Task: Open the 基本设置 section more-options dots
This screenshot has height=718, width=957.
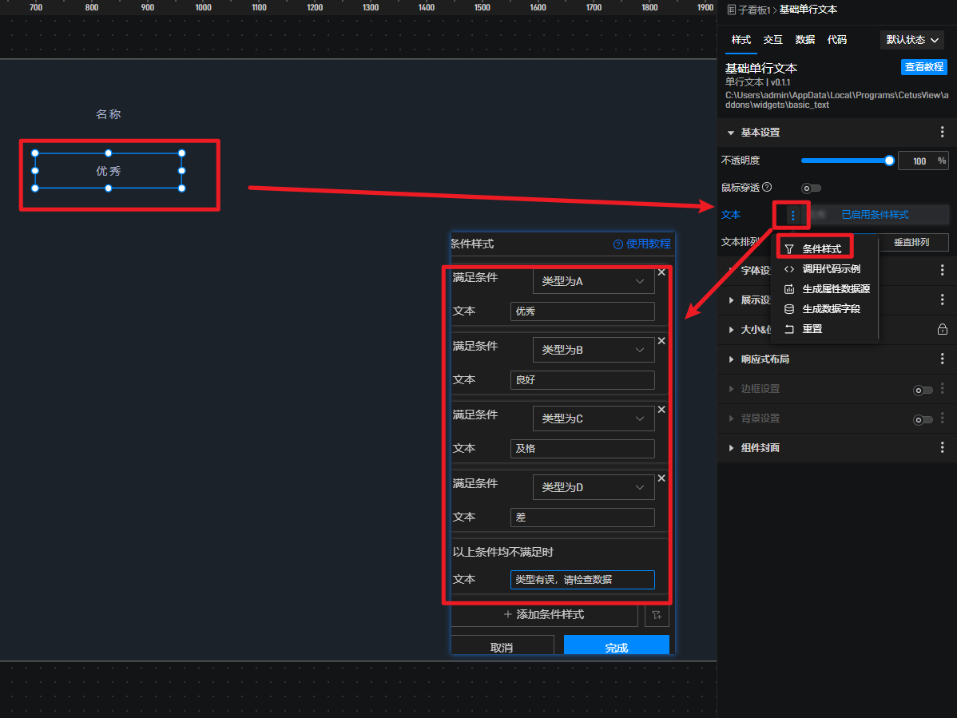Action: click(943, 133)
